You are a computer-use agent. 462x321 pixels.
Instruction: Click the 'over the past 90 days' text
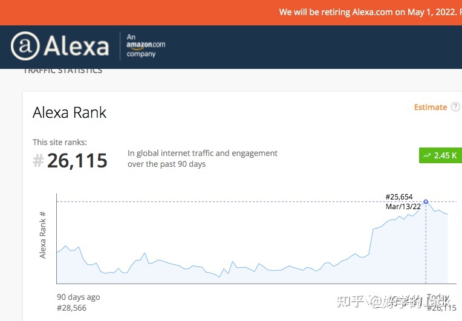pos(166,164)
